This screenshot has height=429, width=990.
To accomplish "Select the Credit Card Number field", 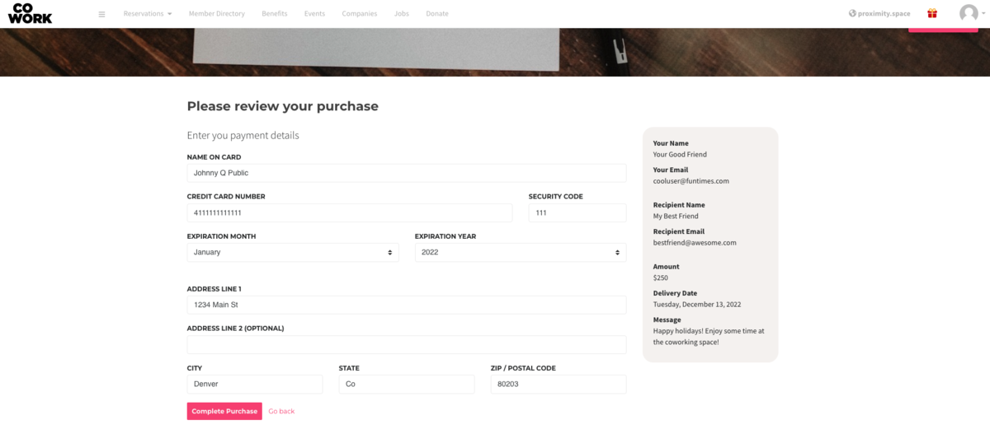I will coord(350,212).
